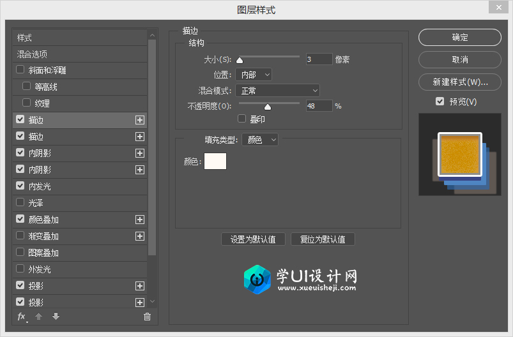This screenshot has height=337, width=513.
Task: Check the 等高线 option
Action: click(x=26, y=86)
